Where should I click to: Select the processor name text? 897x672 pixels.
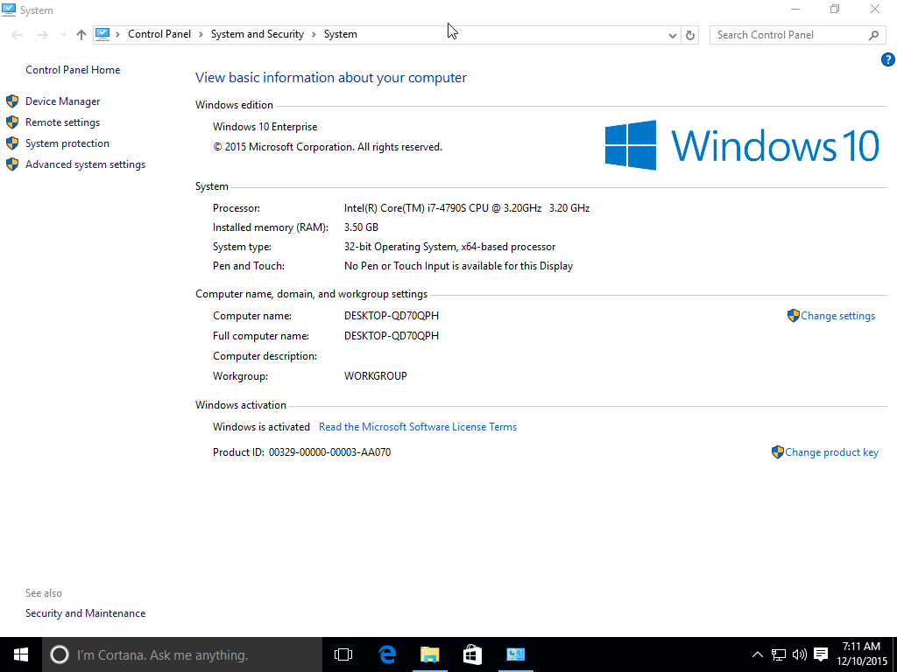click(467, 208)
